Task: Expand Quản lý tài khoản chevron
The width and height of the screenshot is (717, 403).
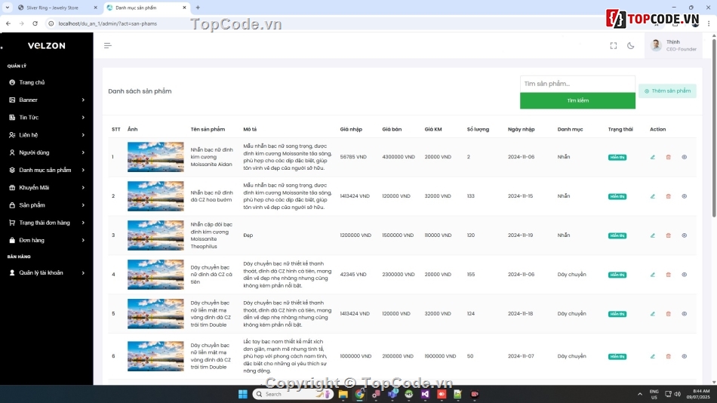Action: click(x=83, y=272)
